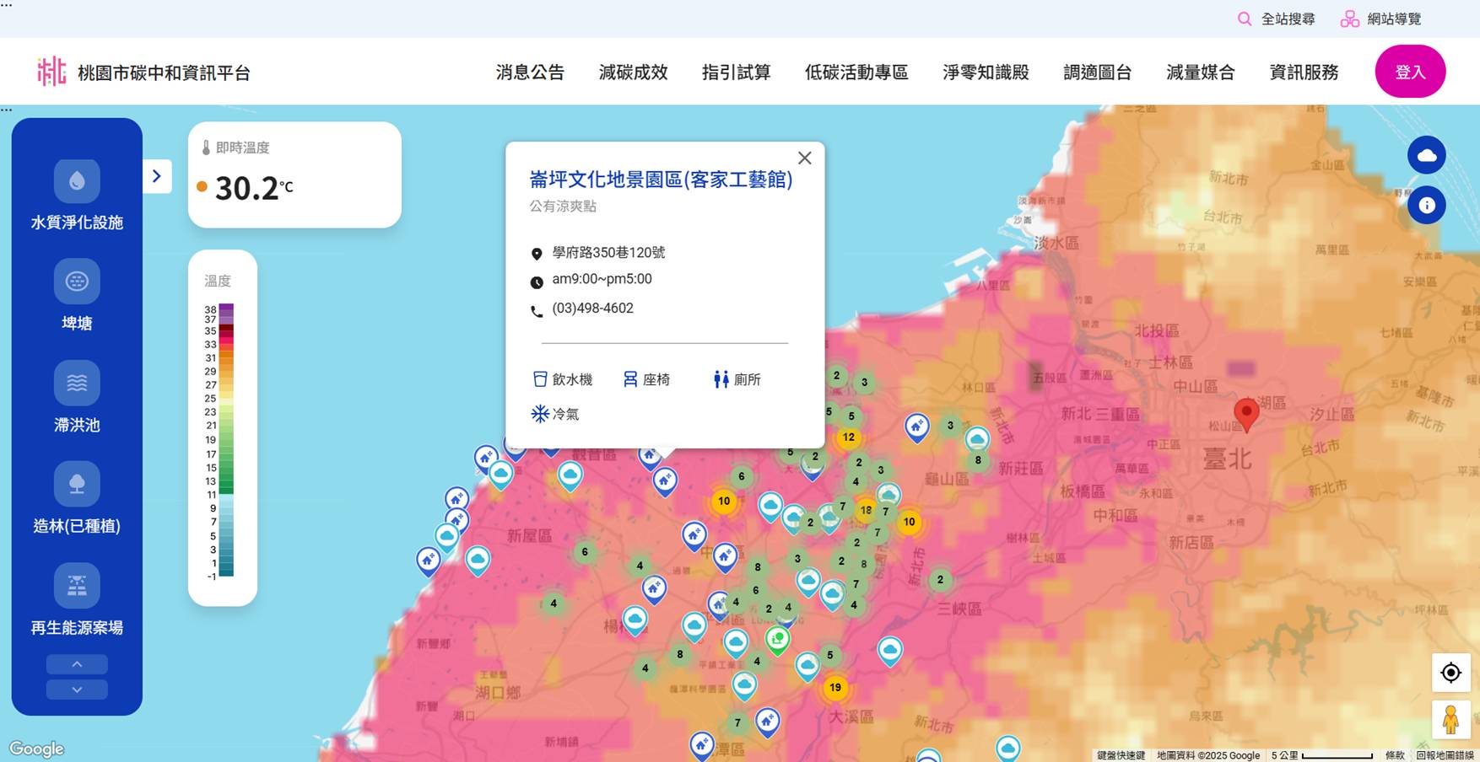Click the geolocation crosshair icon on map
Image resolution: width=1480 pixels, height=762 pixels.
click(x=1450, y=673)
